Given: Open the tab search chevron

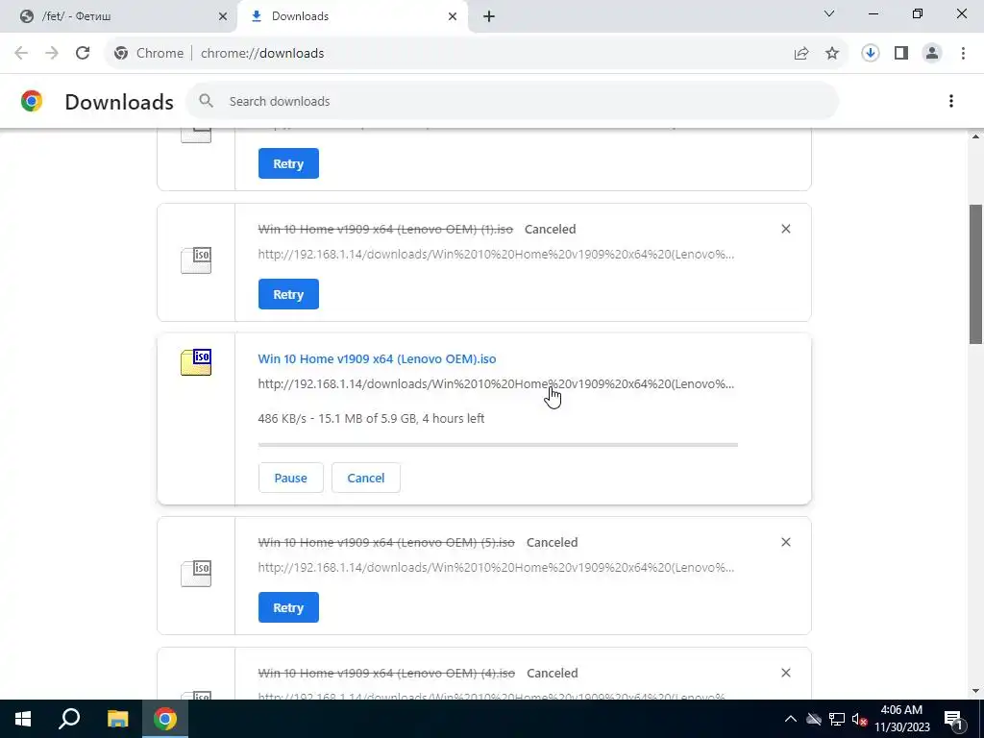Looking at the screenshot, I should pyautogui.click(x=829, y=13).
